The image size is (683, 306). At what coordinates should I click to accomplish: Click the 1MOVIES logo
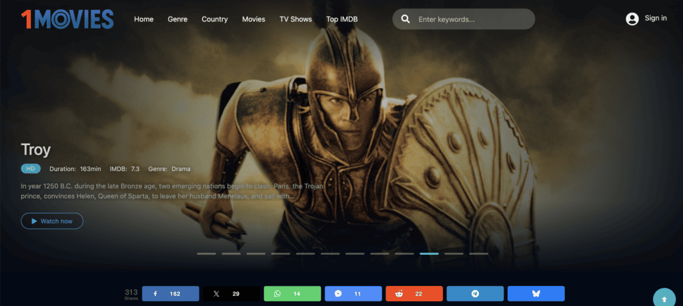pos(67,19)
